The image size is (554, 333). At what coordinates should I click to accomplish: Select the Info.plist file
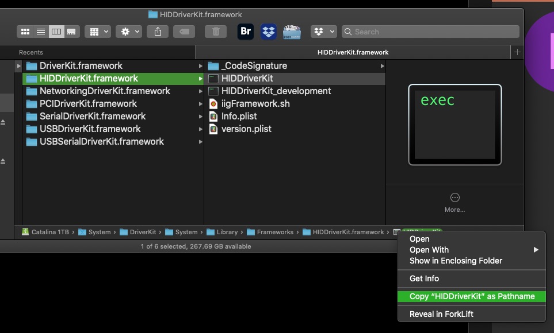(295, 117)
